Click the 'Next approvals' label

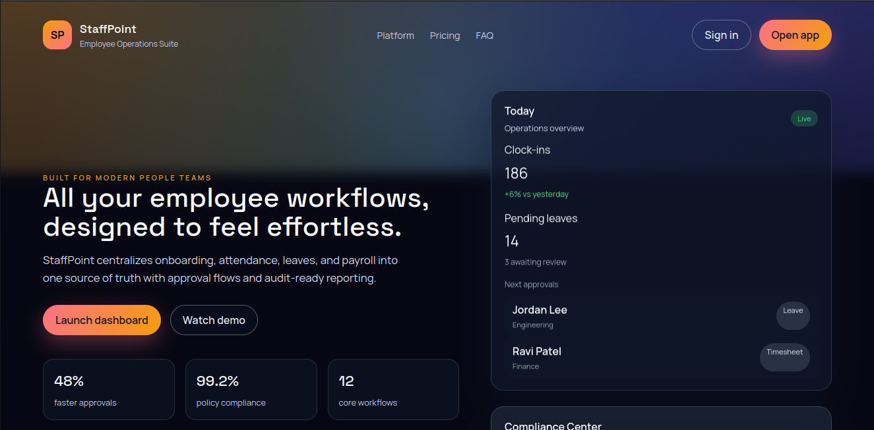532,284
